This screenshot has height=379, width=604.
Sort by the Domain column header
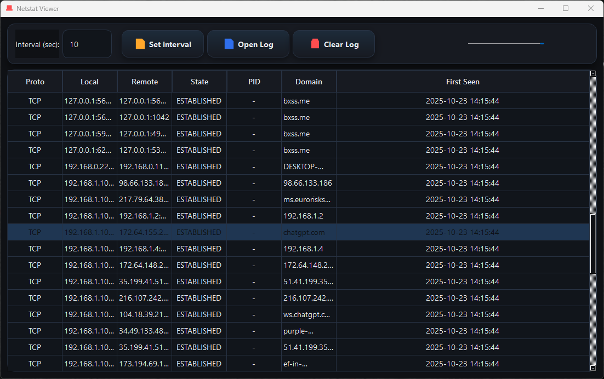(x=309, y=82)
